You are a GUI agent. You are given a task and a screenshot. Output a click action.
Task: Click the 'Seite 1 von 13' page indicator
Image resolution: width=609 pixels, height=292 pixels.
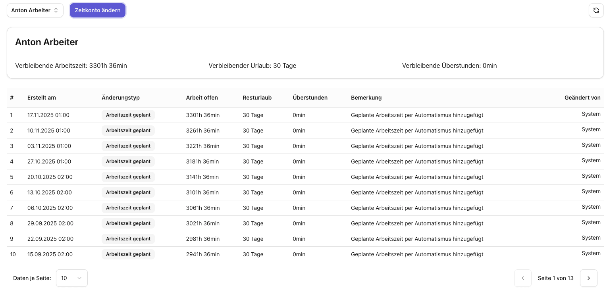pyautogui.click(x=556, y=278)
